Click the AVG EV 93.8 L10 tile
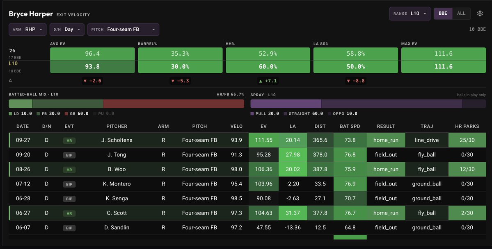492x249 pixels. click(x=92, y=67)
